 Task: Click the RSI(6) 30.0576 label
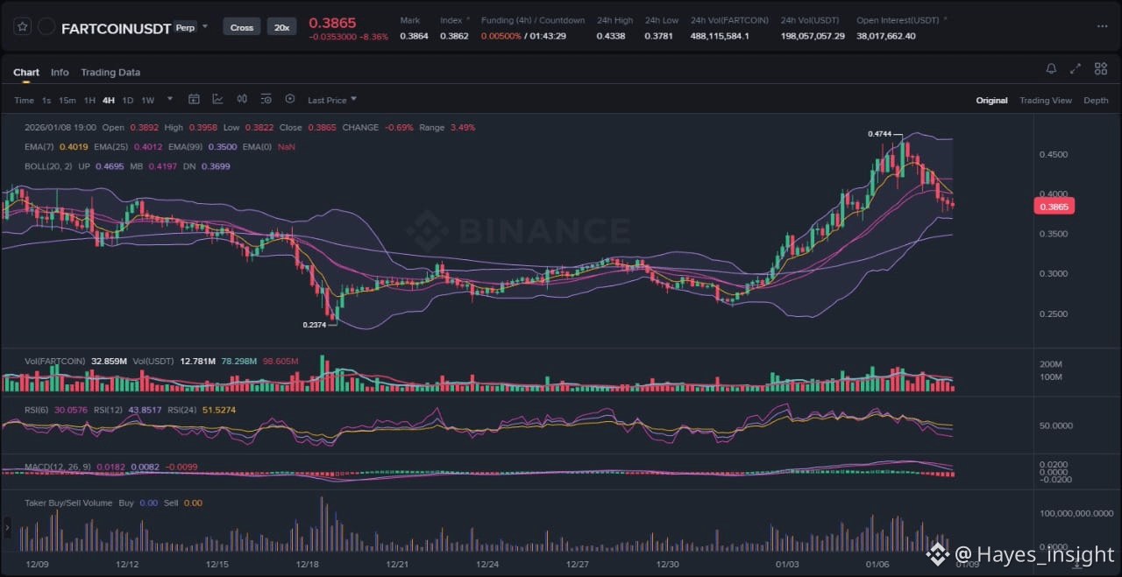click(56, 410)
